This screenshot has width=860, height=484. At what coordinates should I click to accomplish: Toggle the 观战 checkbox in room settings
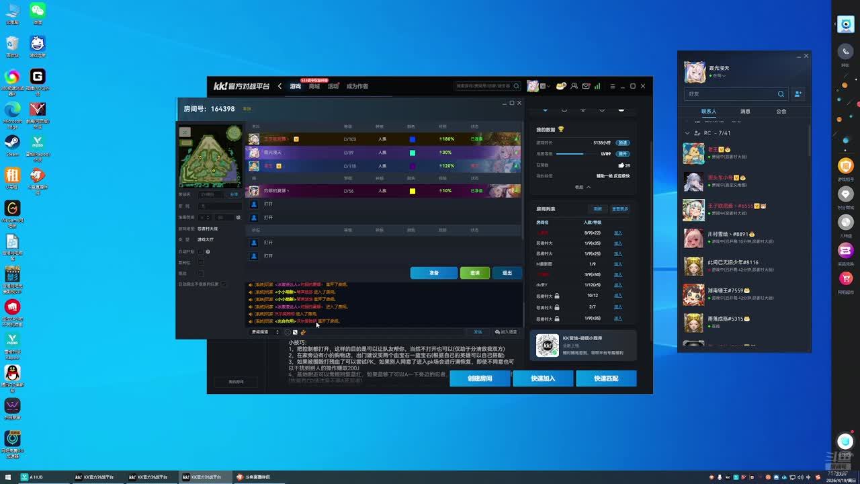click(x=200, y=274)
